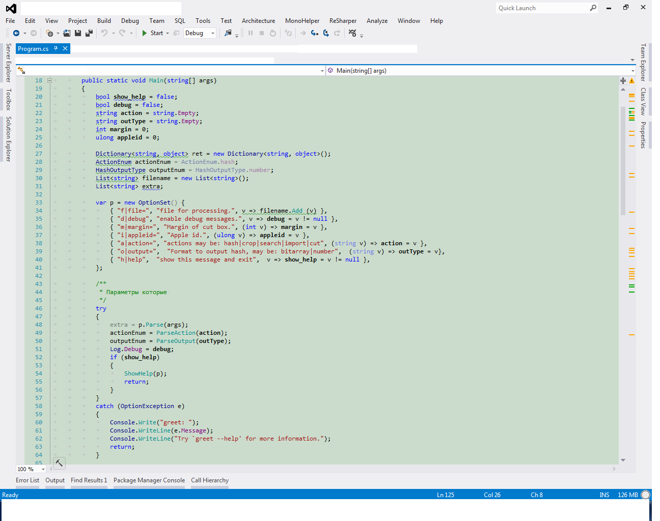Open the 100 % zoom level dropdown
The width and height of the screenshot is (660, 521).
[x=43, y=469]
